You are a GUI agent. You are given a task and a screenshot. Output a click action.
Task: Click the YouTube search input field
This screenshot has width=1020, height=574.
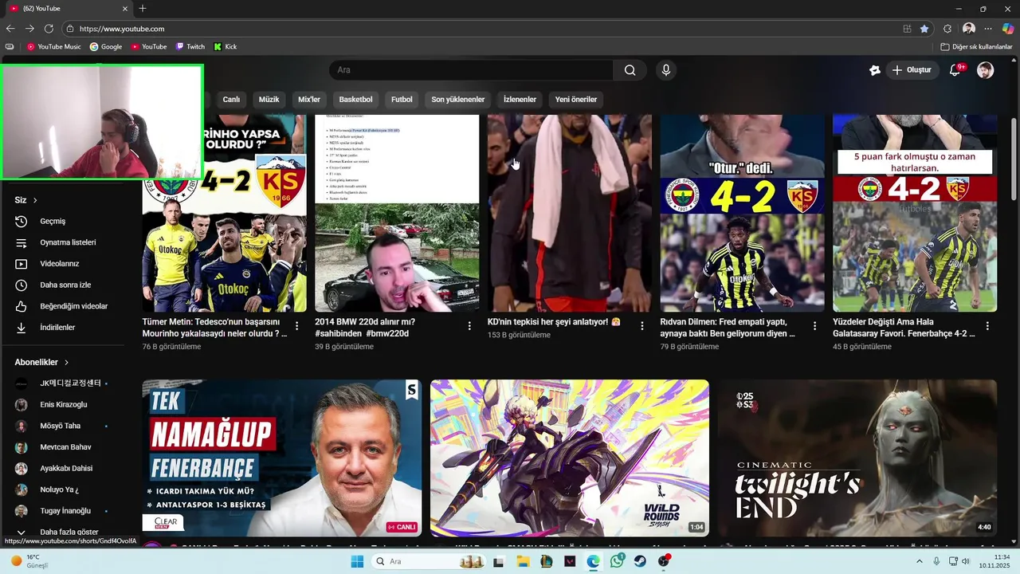[x=471, y=70]
